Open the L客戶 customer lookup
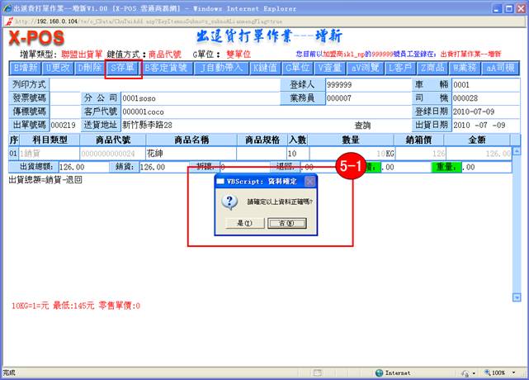The width and height of the screenshot is (529, 380). [403, 67]
